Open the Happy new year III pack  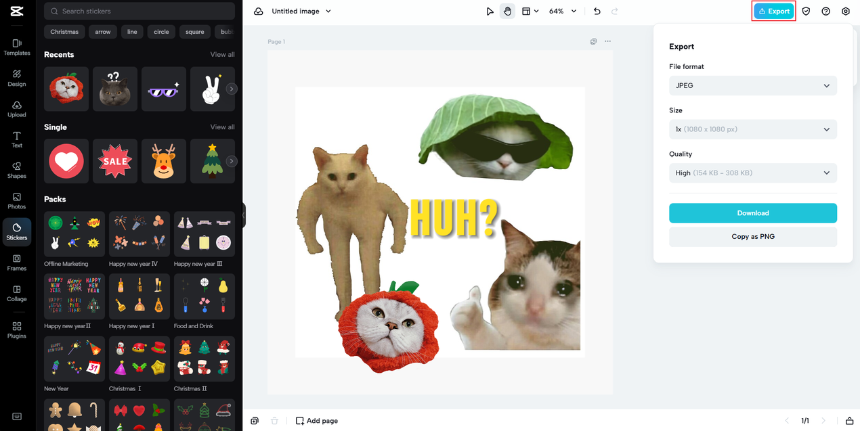click(205, 234)
